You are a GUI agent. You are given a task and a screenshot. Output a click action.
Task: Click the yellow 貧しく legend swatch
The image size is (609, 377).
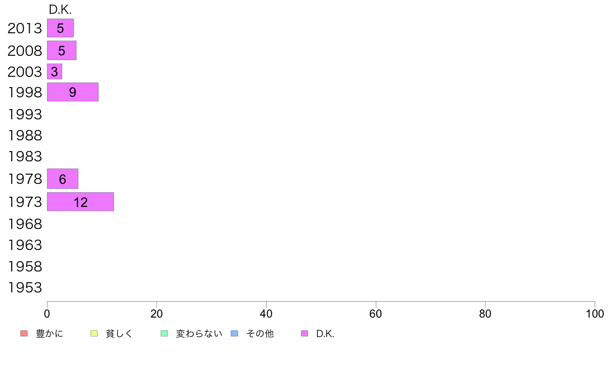(x=94, y=333)
